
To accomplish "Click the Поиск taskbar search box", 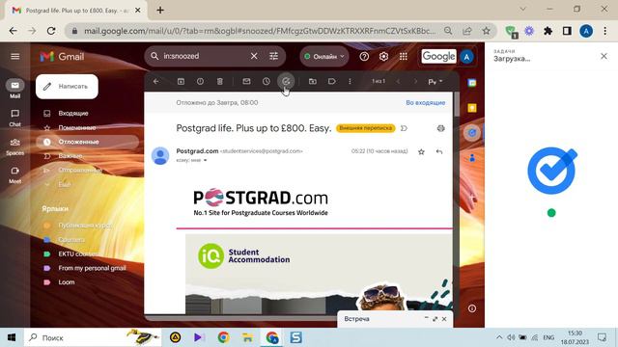I will pyautogui.click(x=93, y=337).
